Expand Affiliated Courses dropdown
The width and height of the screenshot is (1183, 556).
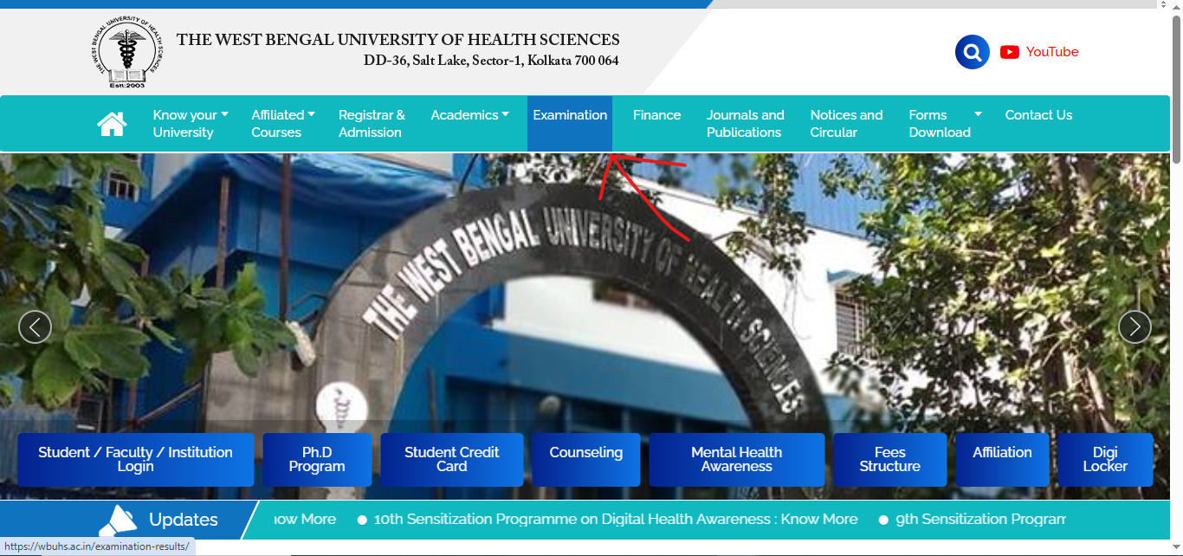tap(282, 124)
